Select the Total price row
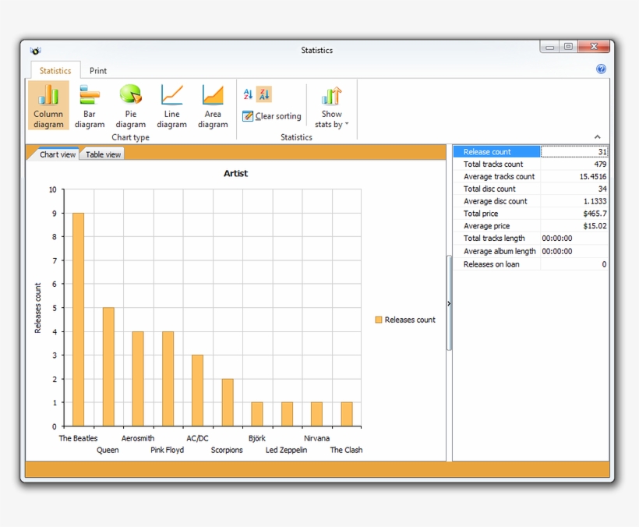The image size is (639, 527). (x=531, y=213)
